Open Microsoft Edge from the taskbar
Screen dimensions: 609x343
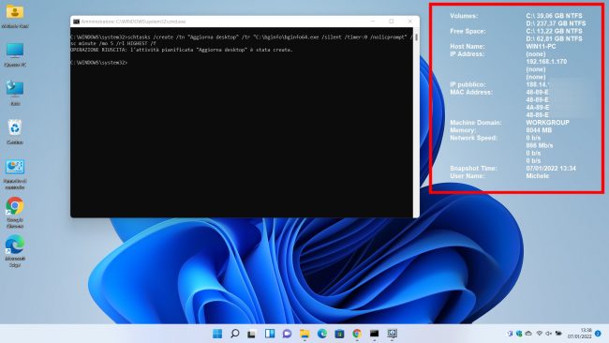(322, 334)
